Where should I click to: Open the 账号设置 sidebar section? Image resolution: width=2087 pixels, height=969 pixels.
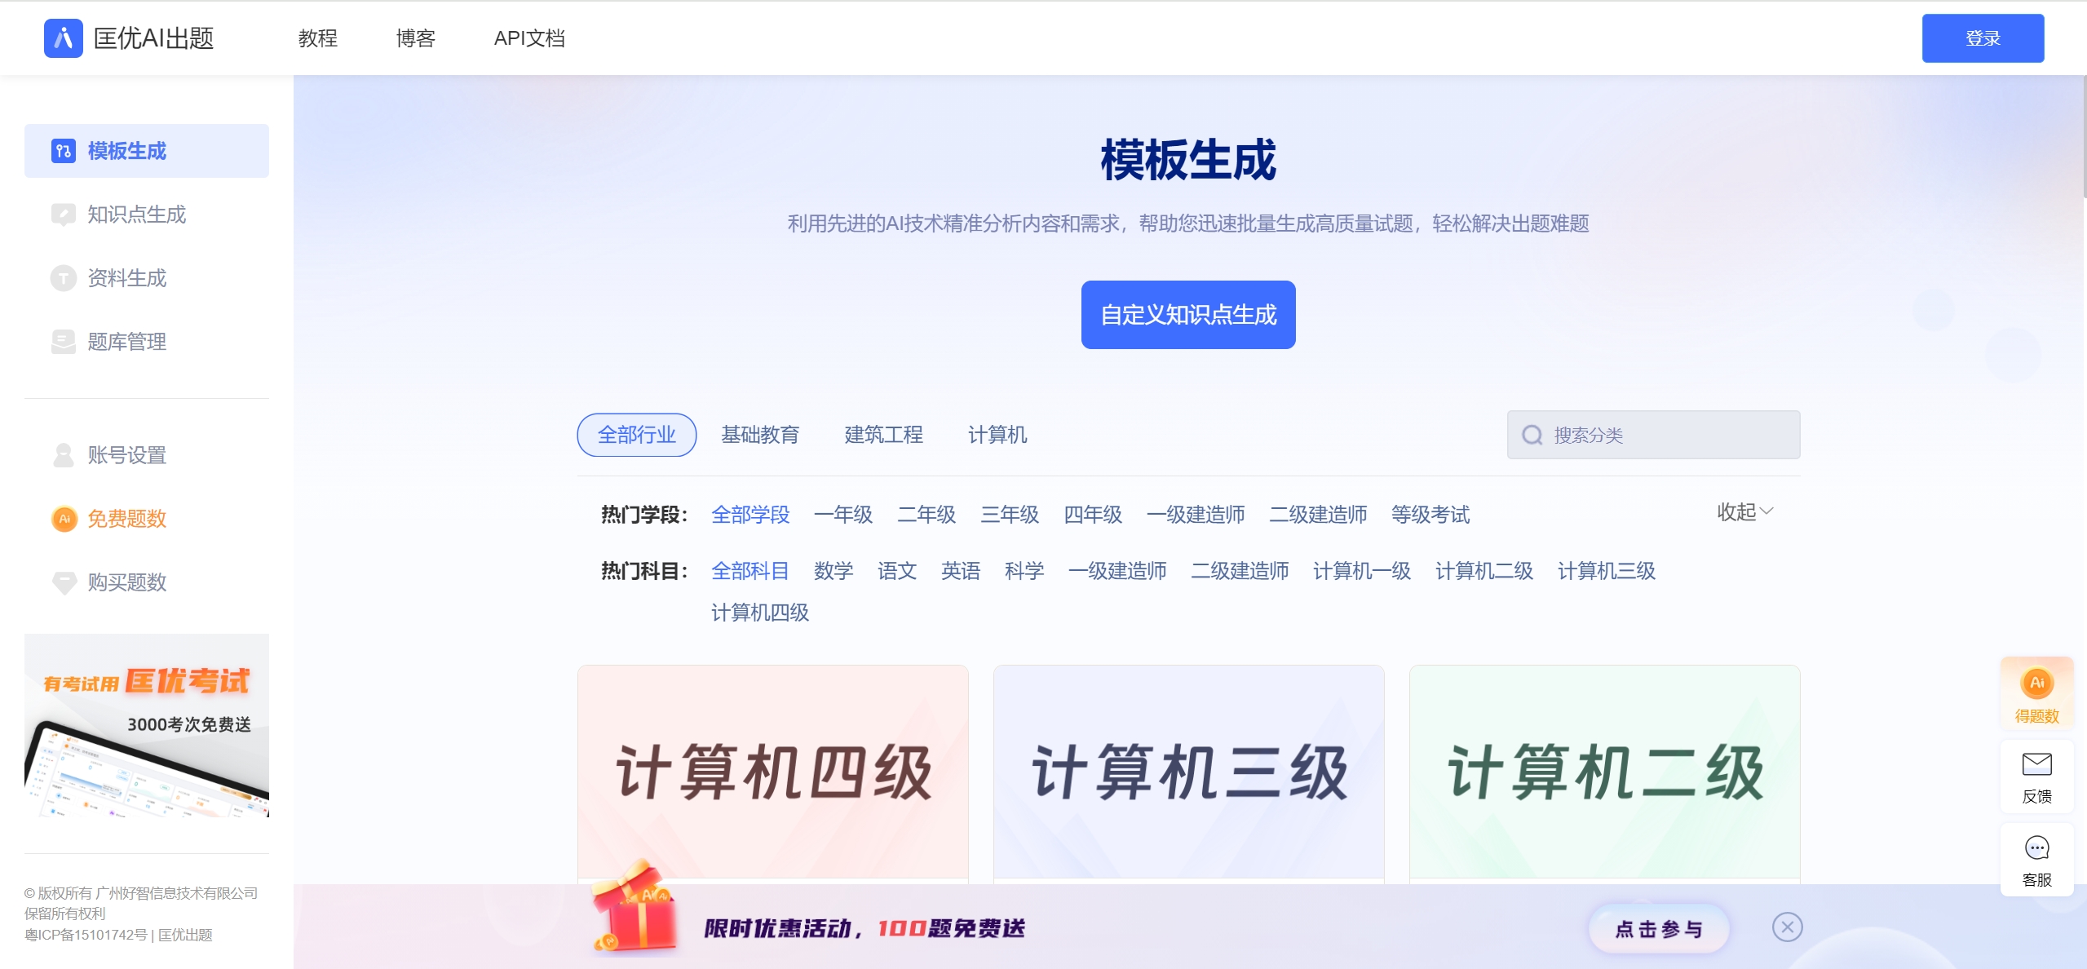(x=126, y=455)
